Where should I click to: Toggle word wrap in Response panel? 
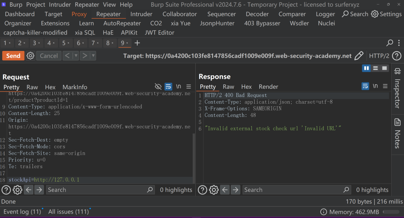click(x=365, y=86)
